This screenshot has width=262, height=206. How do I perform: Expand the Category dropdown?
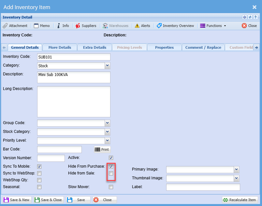coord(107,66)
